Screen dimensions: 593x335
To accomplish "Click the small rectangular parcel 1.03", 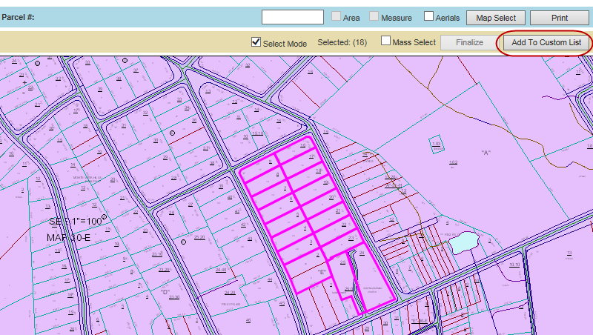I will pyautogui.click(x=436, y=144).
